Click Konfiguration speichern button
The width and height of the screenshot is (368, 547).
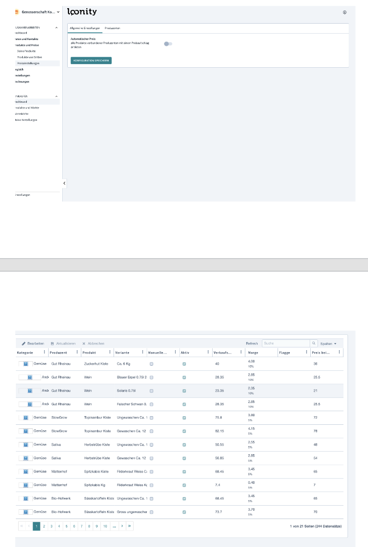coord(91,60)
